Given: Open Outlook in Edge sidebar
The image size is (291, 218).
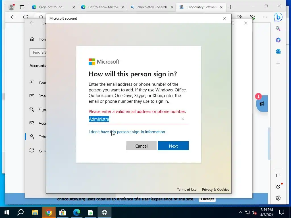Looking at the screenshot, I should (x=278, y=51).
